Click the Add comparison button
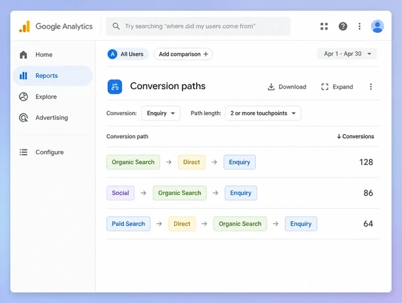The width and height of the screenshot is (402, 303). (183, 54)
